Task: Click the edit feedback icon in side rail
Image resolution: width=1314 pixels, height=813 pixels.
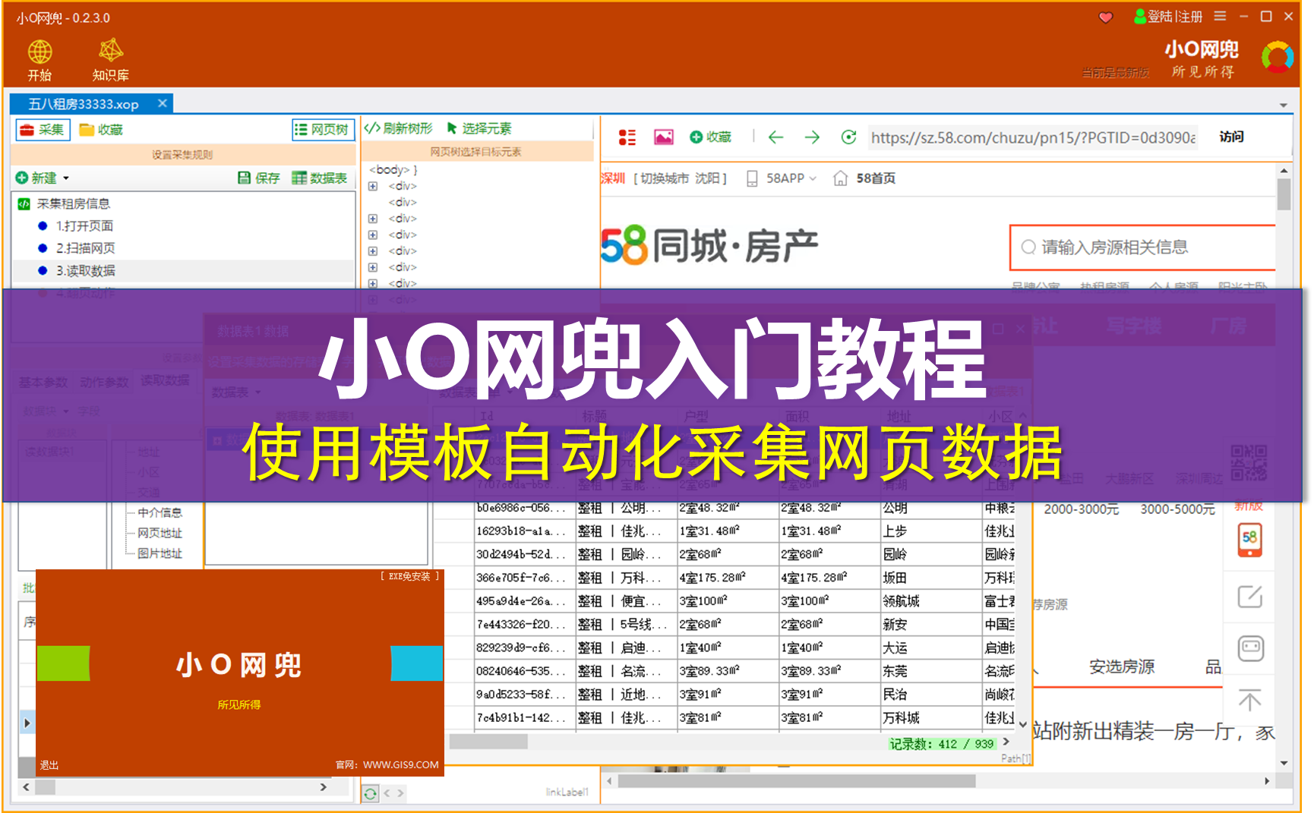Action: click(1250, 597)
